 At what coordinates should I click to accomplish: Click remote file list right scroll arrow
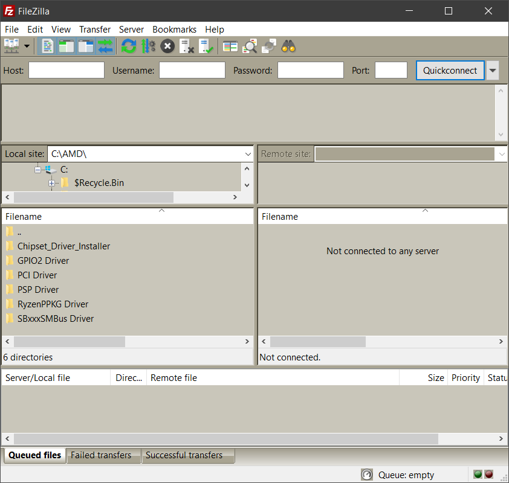pos(501,341)
